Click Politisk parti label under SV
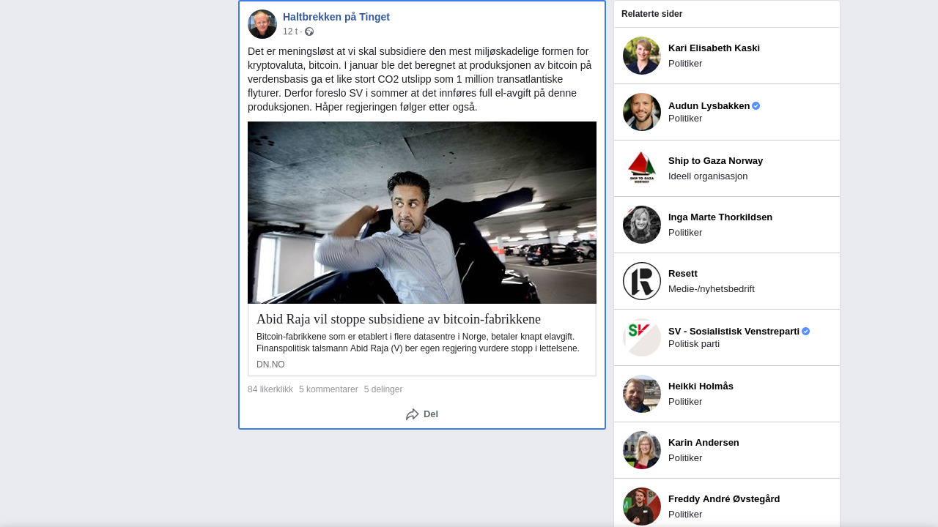 point(694,344)
